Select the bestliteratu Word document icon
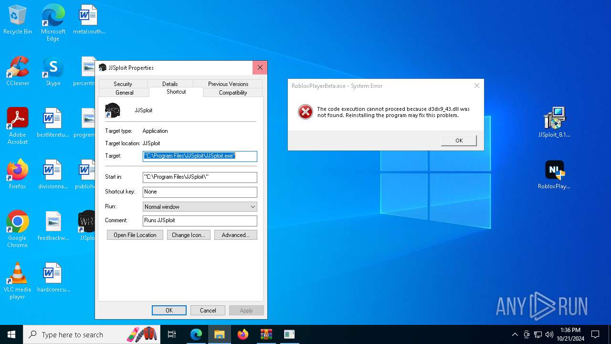Screen dimensions: 611x344 click(x=53, y=123)
